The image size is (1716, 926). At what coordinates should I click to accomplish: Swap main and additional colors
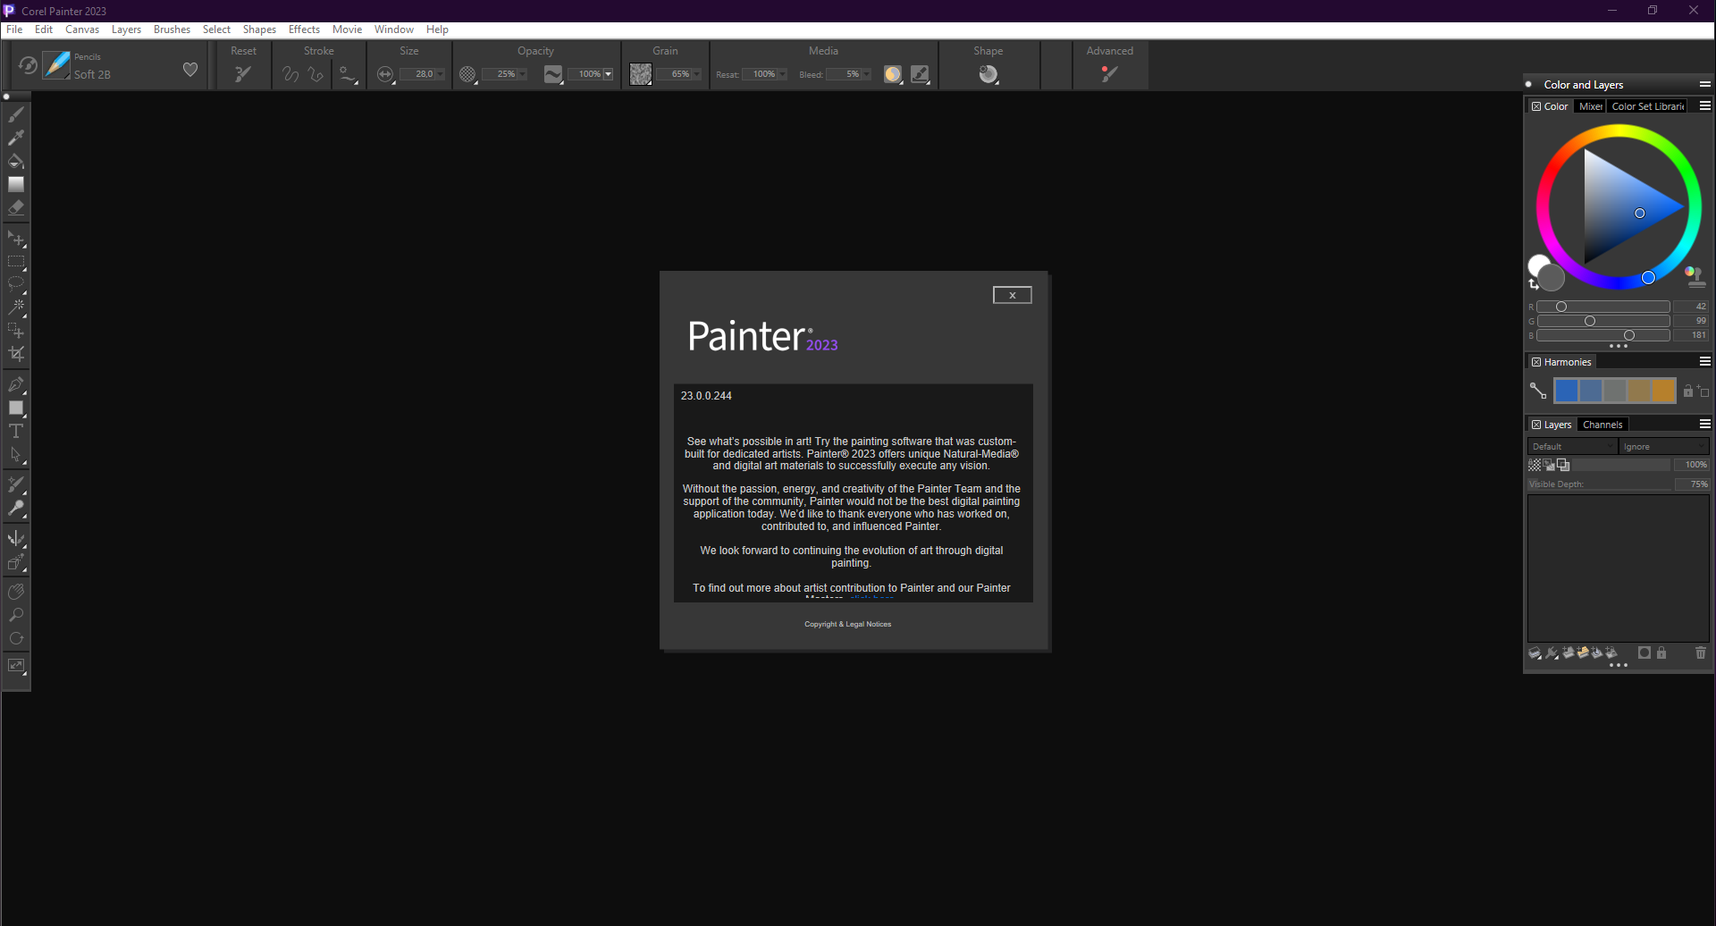[1534, 284]
